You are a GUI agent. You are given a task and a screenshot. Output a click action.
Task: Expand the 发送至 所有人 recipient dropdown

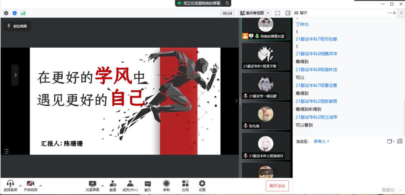(321, 141)
